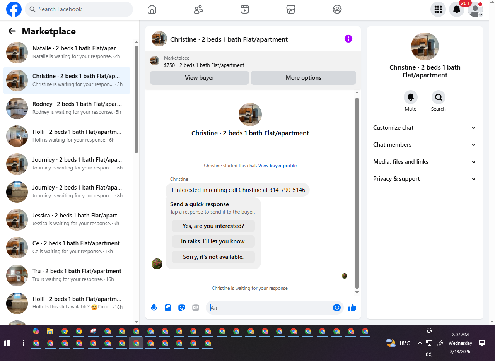495x361 pixels.
Task: Click the chat header listing avatar
Action: tap(159, 39)
